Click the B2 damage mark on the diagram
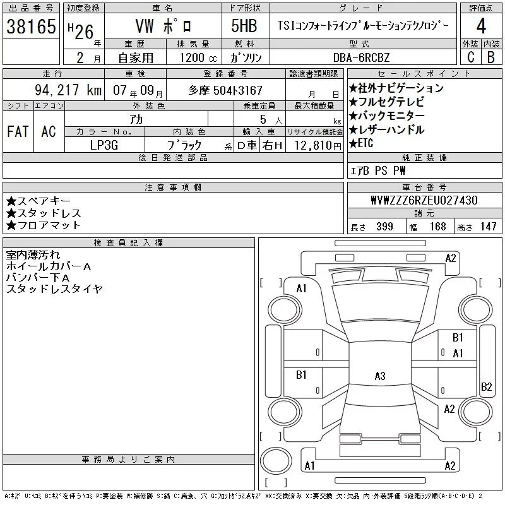 [486, 387]
